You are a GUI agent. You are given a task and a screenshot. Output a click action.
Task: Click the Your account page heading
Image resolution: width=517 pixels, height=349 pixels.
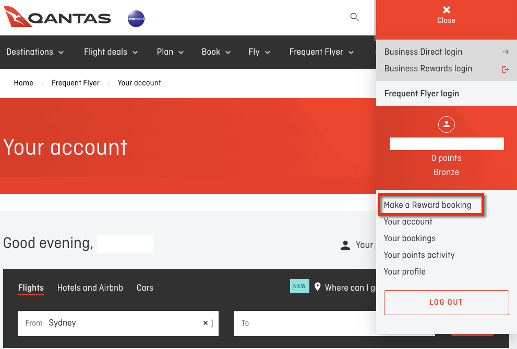coord(65,147)
